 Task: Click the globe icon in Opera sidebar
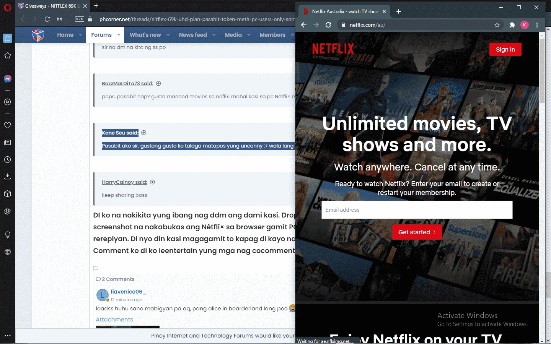point(8,252)
